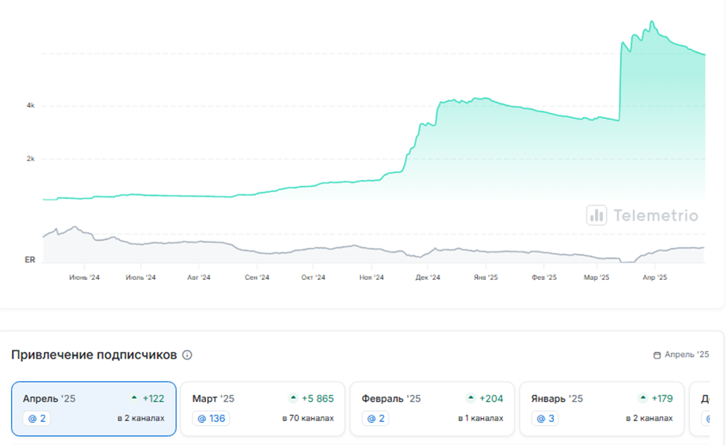Image resolution: width=726 pixels, height=445 pixels.
Task: Select the Март '25 month card
Action: [262, 409]
